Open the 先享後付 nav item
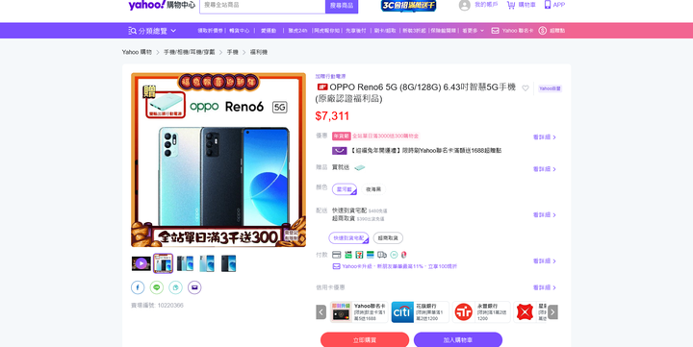Viewport: 693px width, 347px height. (x=356, y=31)
